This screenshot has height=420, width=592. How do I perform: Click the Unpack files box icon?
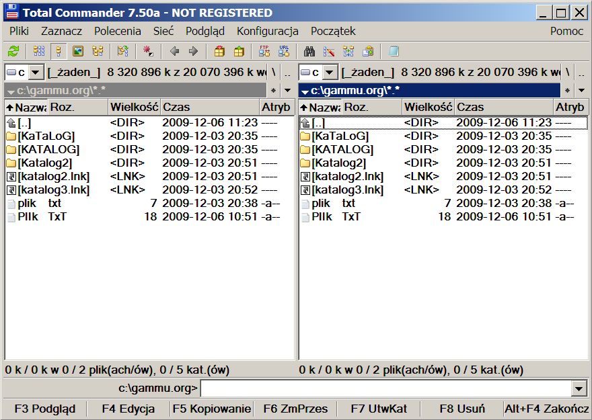(x=239, y=51)
